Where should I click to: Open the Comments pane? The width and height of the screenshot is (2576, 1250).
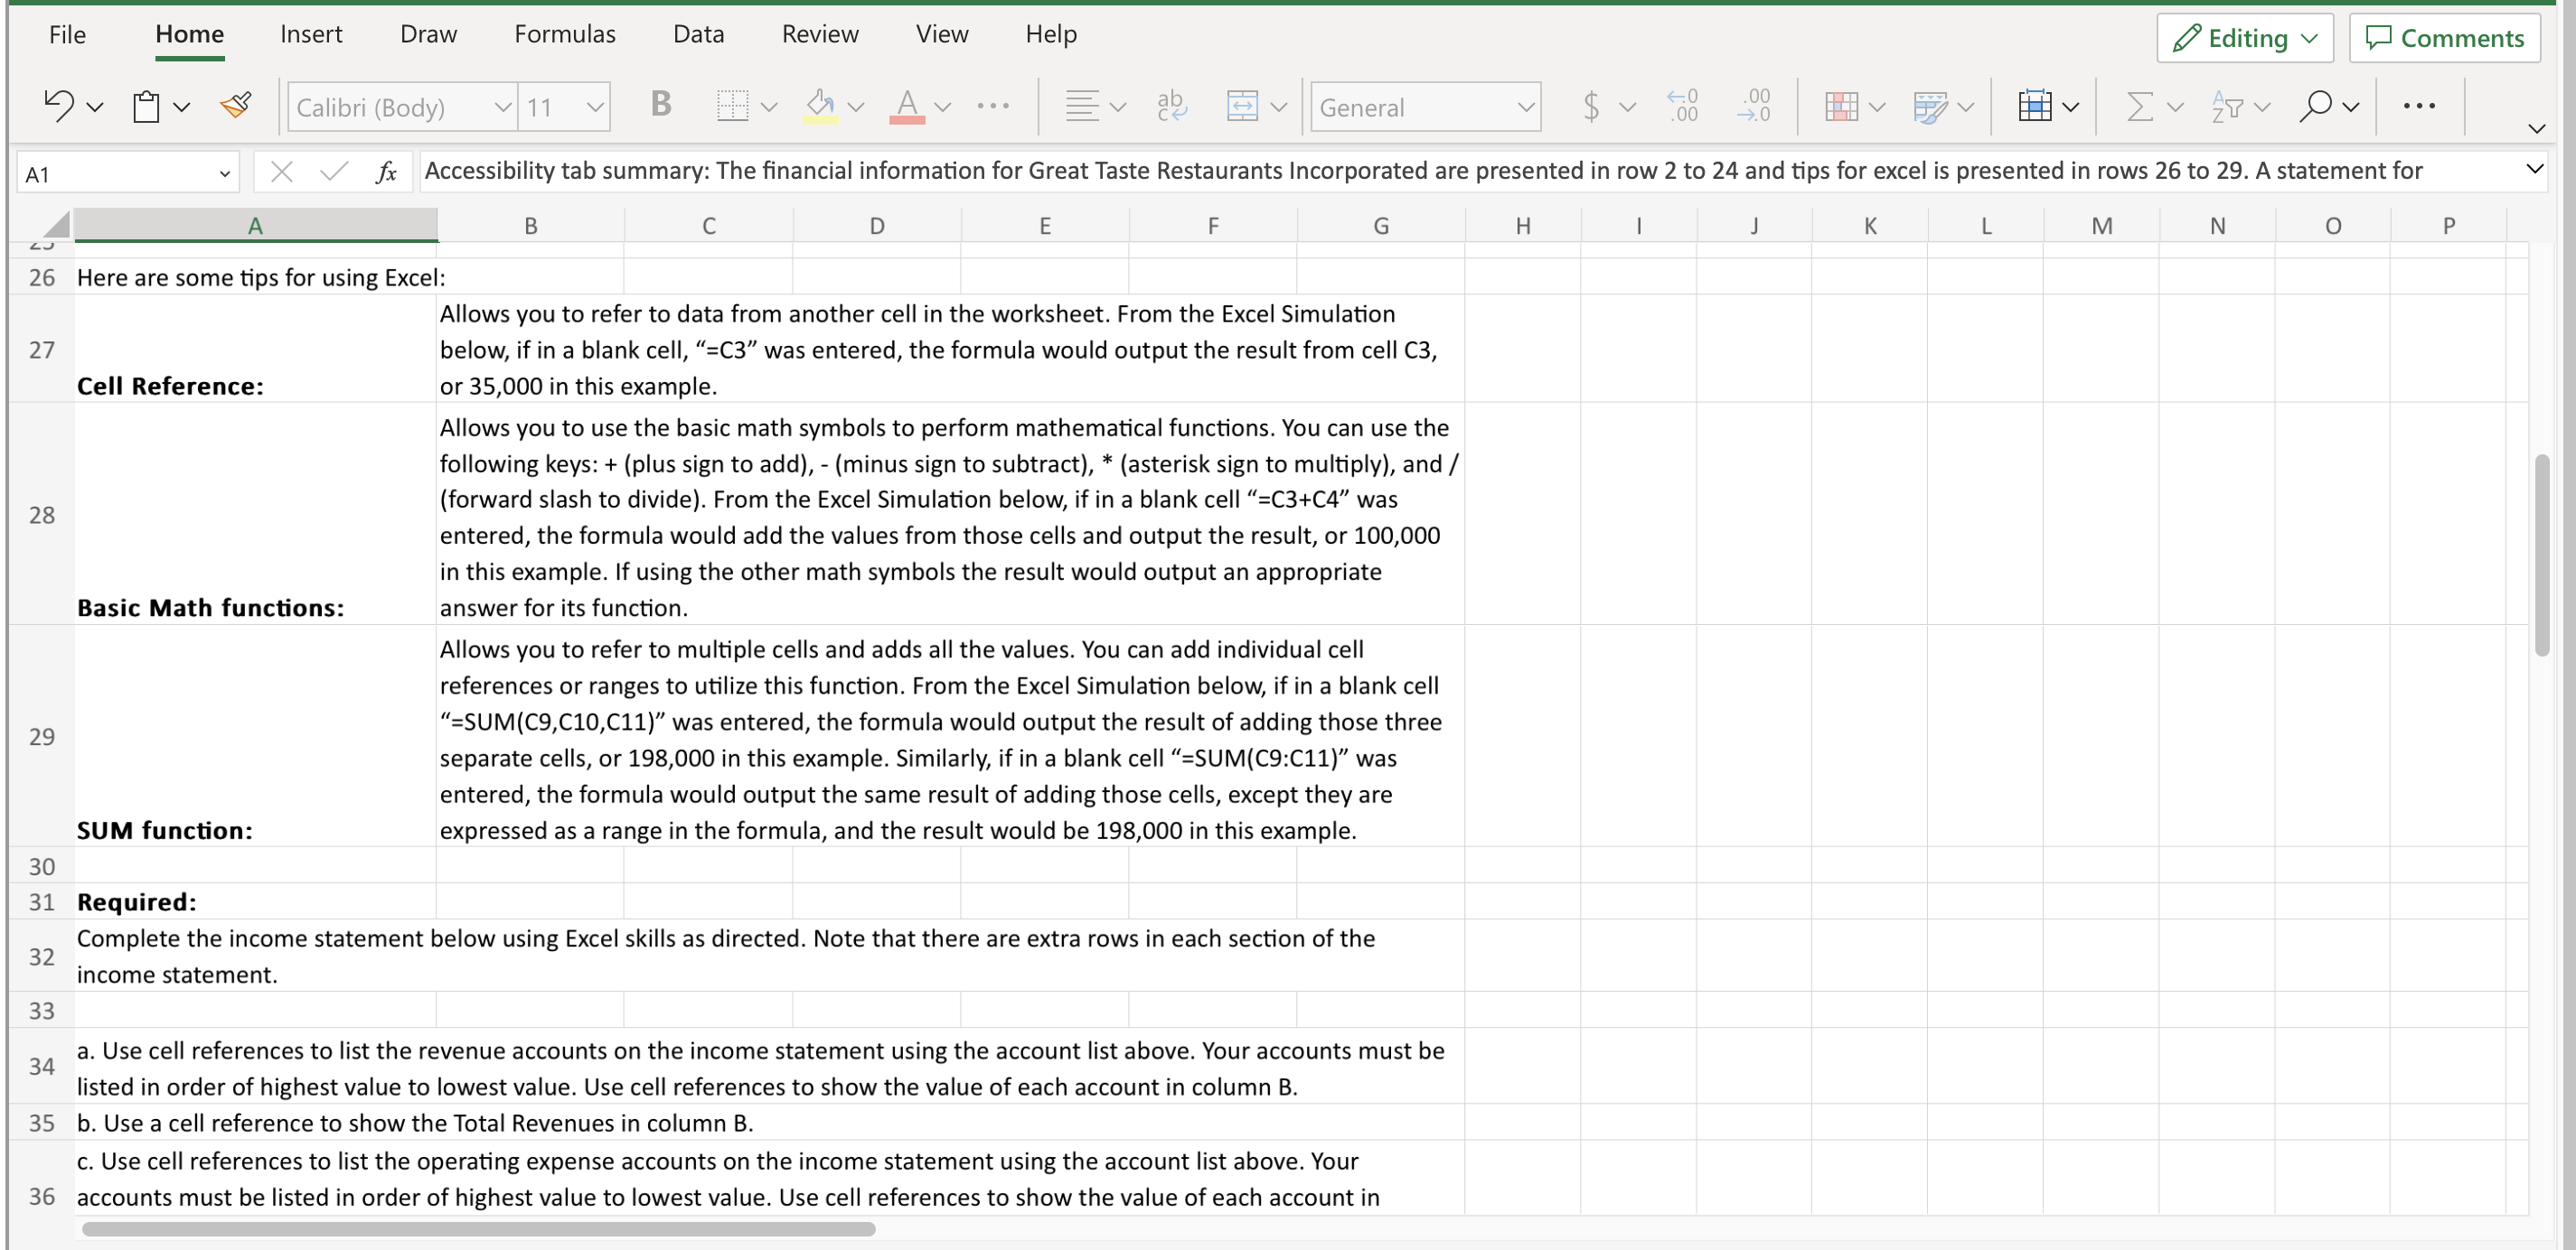[2445, 38]
